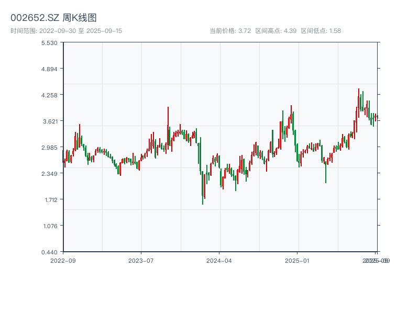Click y-axis value 4.894
Screen dimensions: 419x314
(x=49, y=69)
